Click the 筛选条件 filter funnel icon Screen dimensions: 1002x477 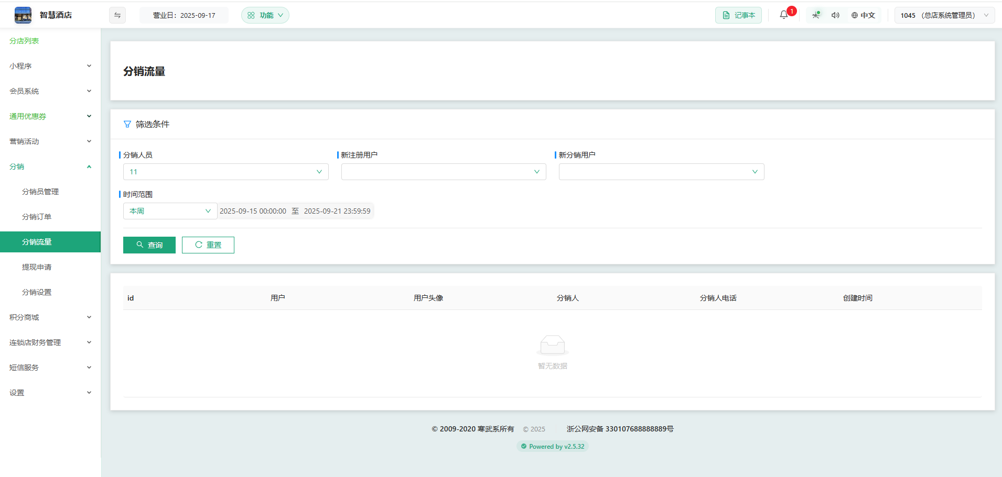pos(127,124)
